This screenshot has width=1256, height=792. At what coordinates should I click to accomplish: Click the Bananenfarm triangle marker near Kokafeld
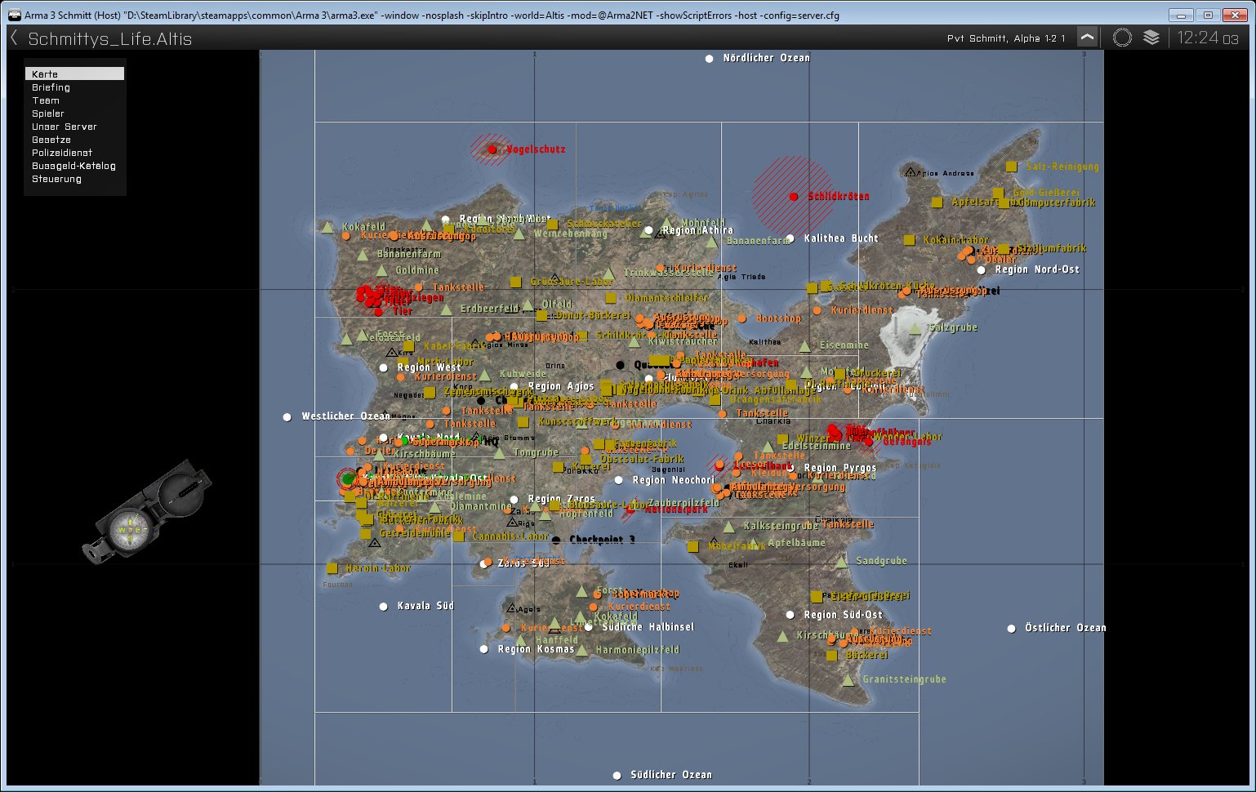tap(362, 255)
